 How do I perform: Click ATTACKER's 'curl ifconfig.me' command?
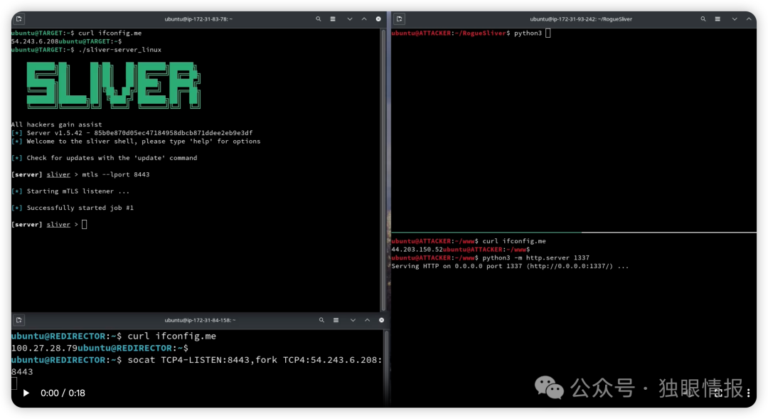point(514,241)
